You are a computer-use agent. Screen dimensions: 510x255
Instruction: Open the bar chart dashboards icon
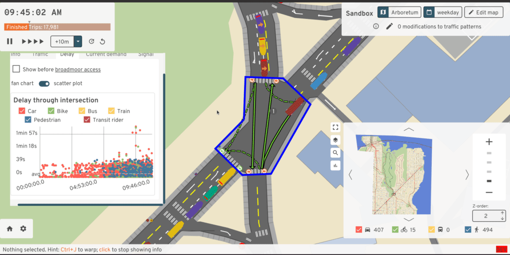click(336, 165)
